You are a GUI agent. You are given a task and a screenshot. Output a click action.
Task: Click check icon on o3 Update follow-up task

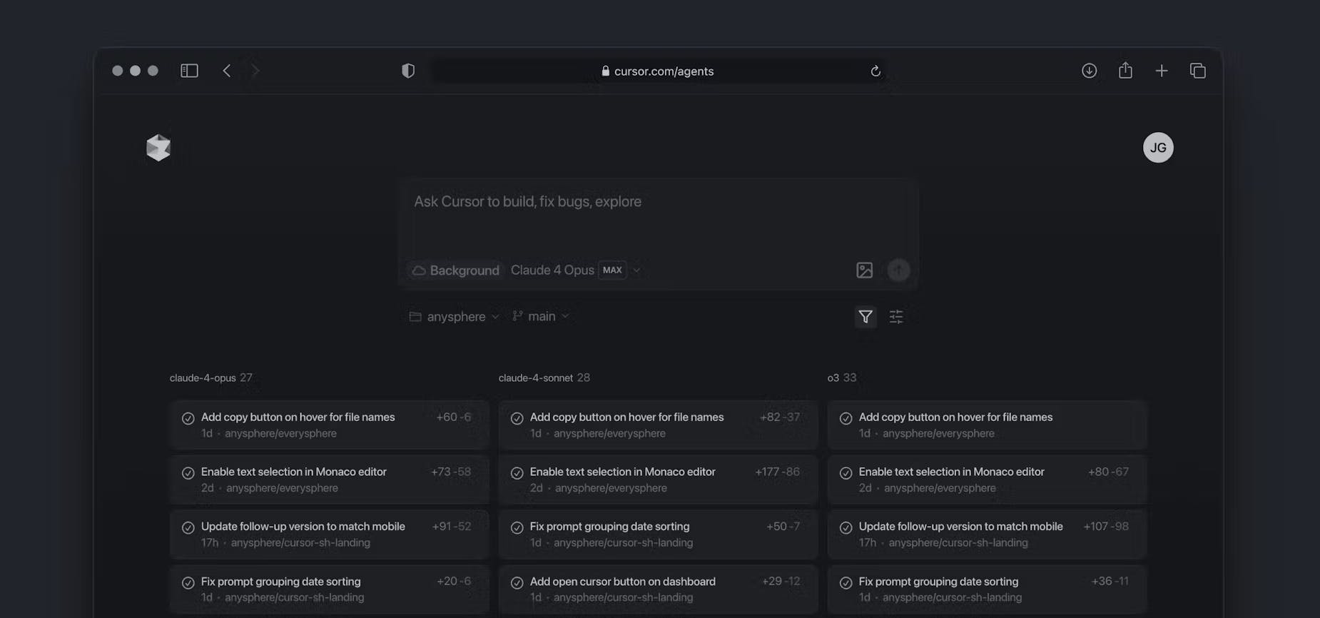point(846,528)
